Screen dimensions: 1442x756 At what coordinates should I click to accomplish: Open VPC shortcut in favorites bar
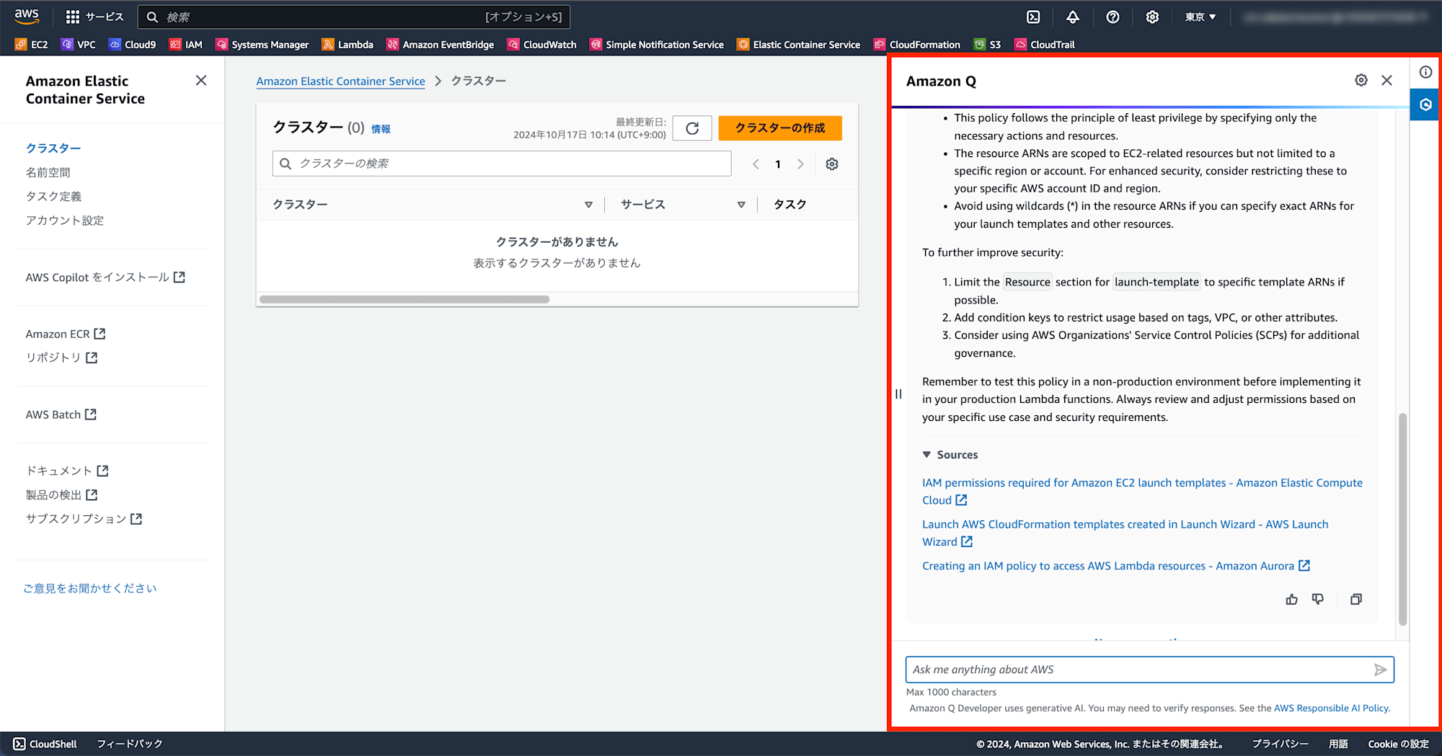click(79, 45)
